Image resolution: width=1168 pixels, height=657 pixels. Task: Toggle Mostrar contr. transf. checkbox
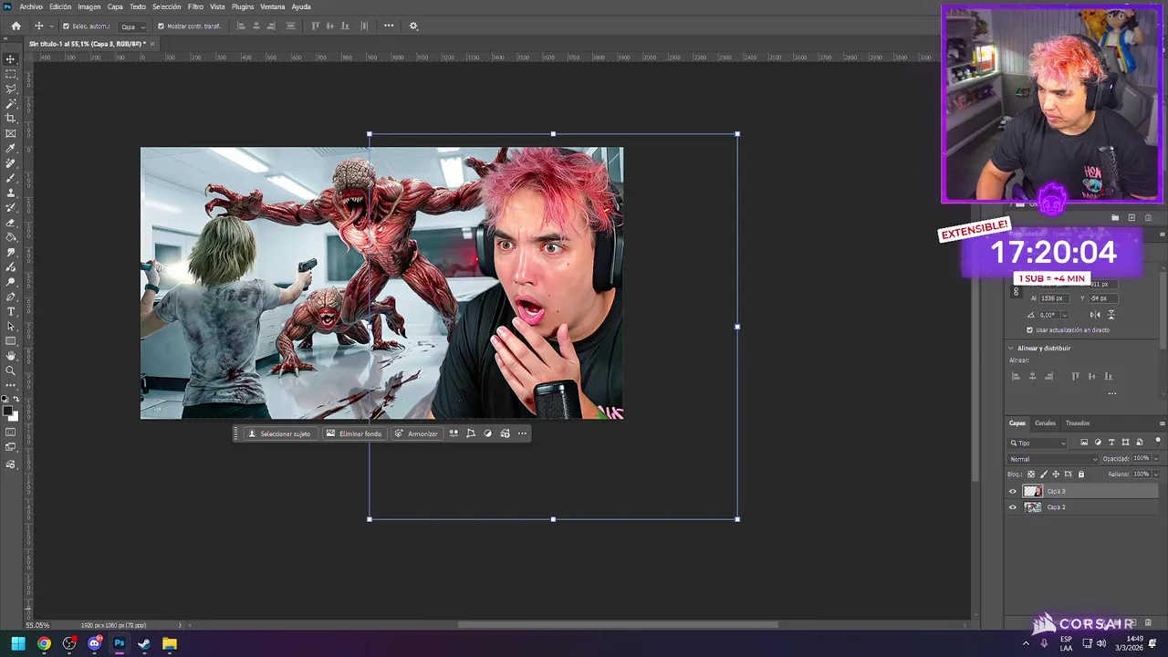[x=162, y=26]
